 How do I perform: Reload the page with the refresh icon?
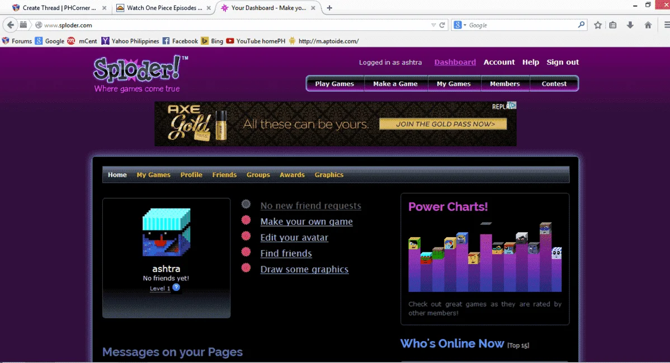point(442,25)
